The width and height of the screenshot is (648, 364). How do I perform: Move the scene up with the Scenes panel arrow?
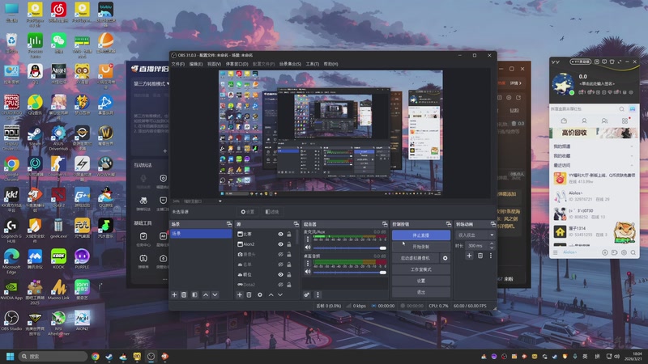pos(206,294)
